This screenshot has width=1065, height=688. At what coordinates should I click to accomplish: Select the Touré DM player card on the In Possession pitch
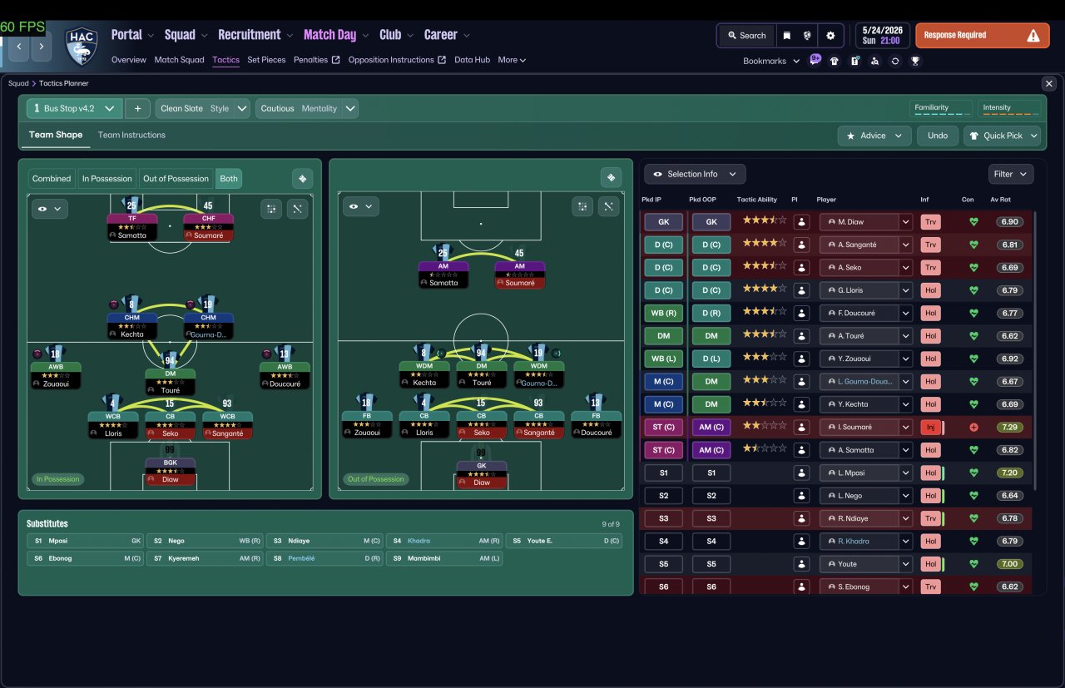click(170, 382)
